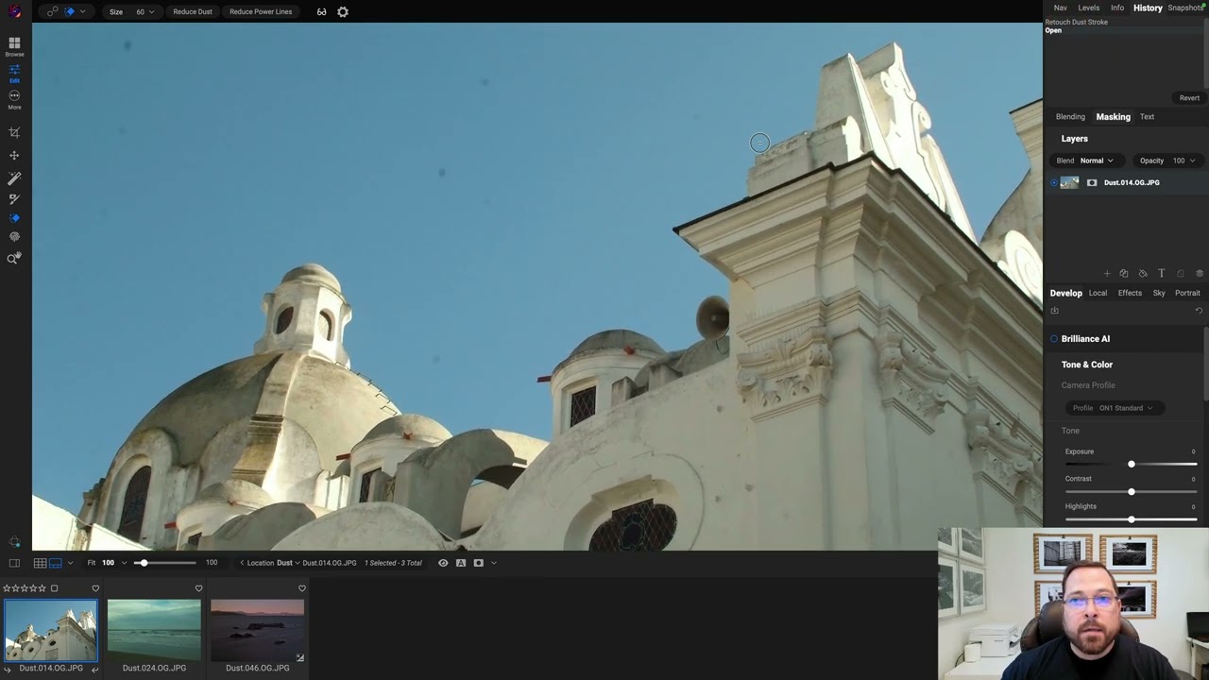
Task: Click the export preset icon below Develop
Action: [1055, 311]
